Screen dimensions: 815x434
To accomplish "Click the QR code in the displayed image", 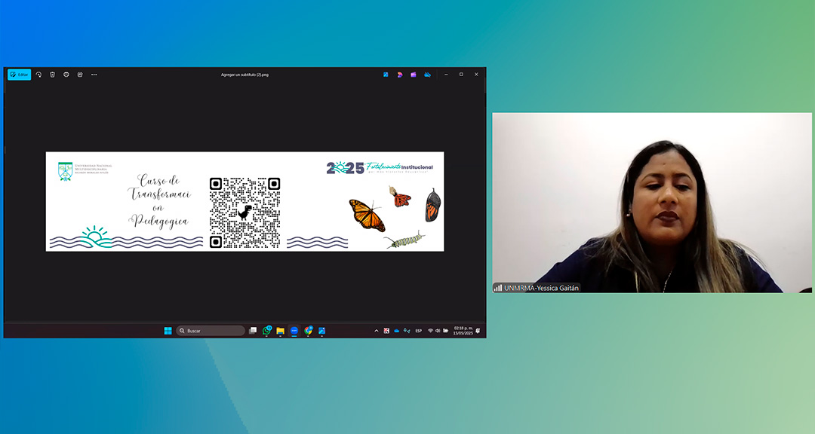I will [x=244, y=212].
